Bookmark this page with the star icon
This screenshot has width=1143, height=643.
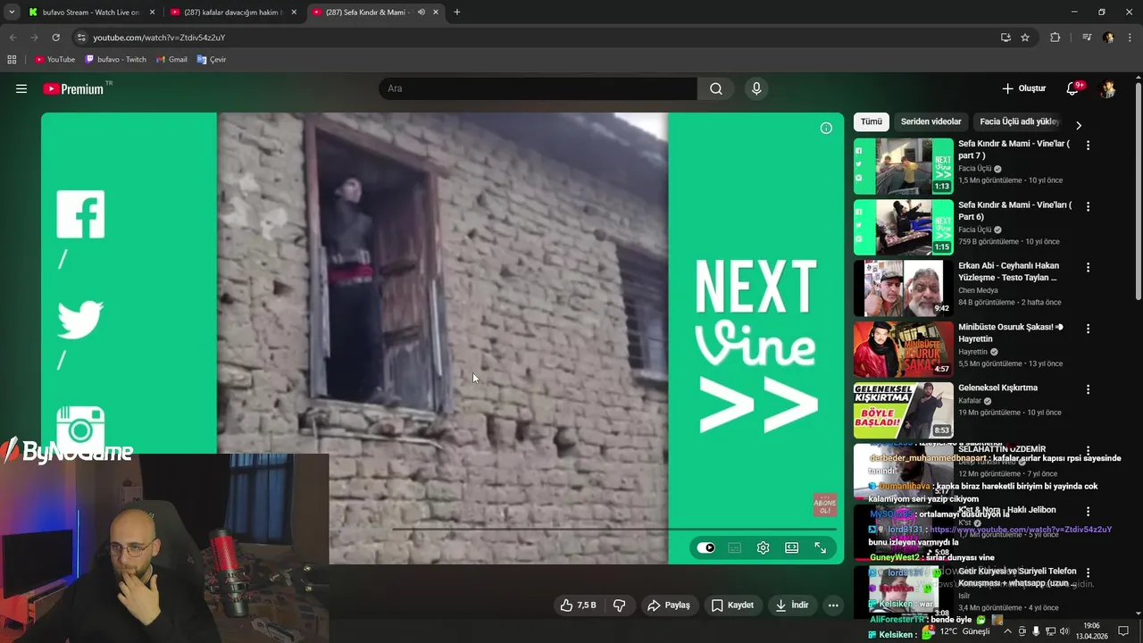(x=1025, y=38)
